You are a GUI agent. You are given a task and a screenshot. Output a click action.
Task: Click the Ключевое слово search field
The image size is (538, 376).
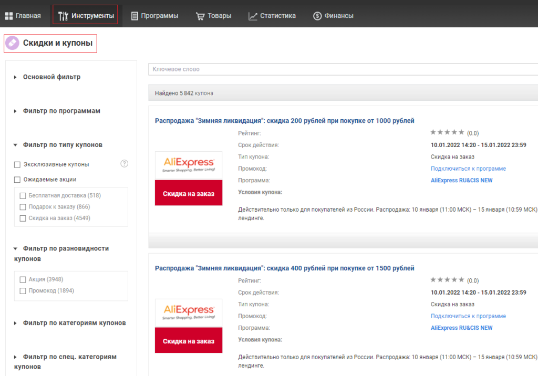pos(343,69)
